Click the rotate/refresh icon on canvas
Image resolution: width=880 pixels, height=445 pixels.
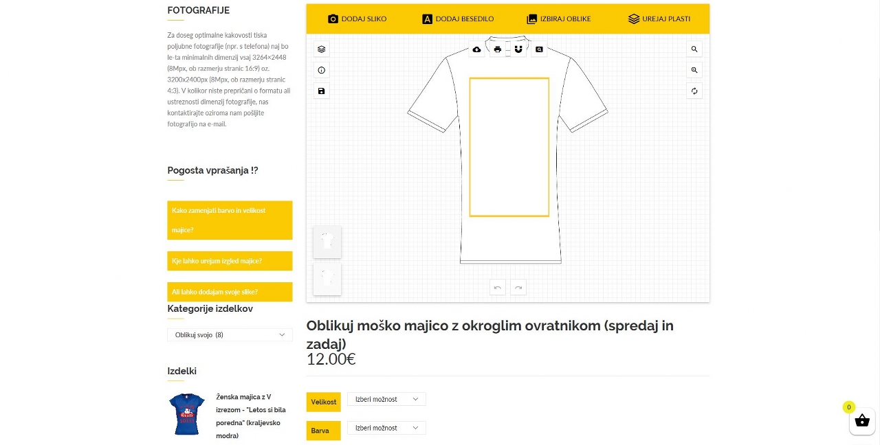[x=694, y=91]
